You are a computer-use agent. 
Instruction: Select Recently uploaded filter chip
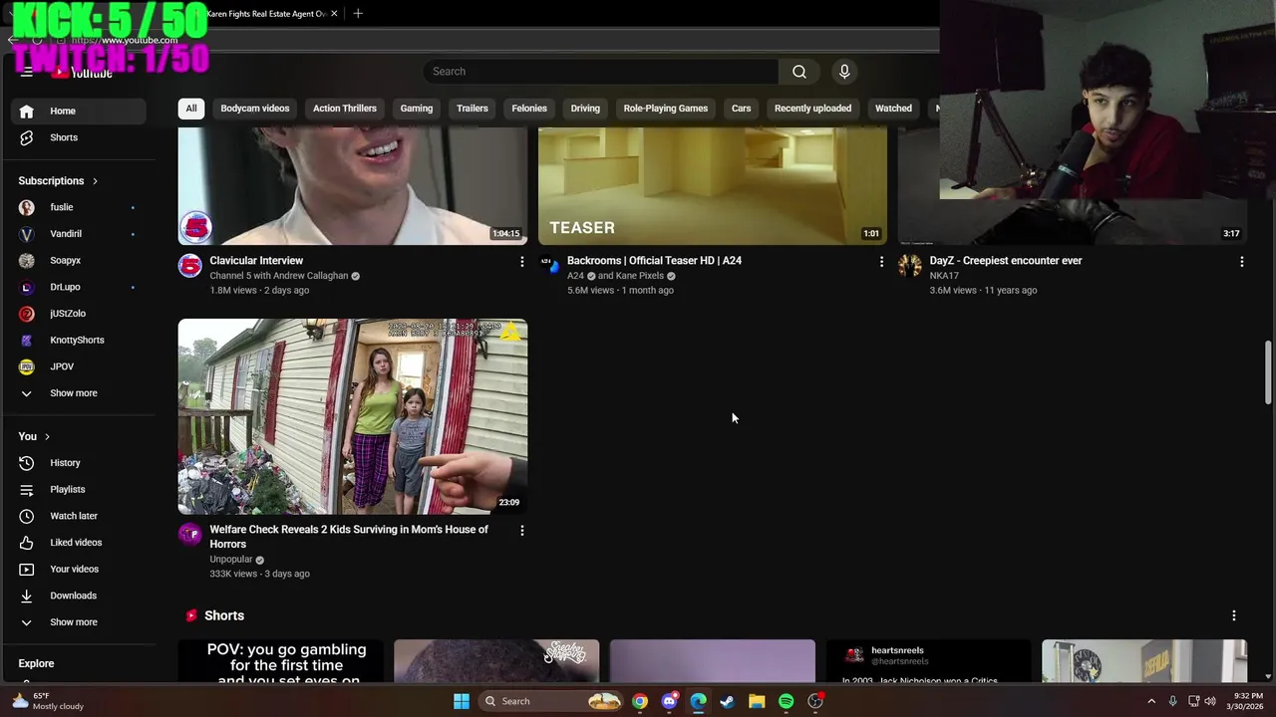(x=812, y=109)
